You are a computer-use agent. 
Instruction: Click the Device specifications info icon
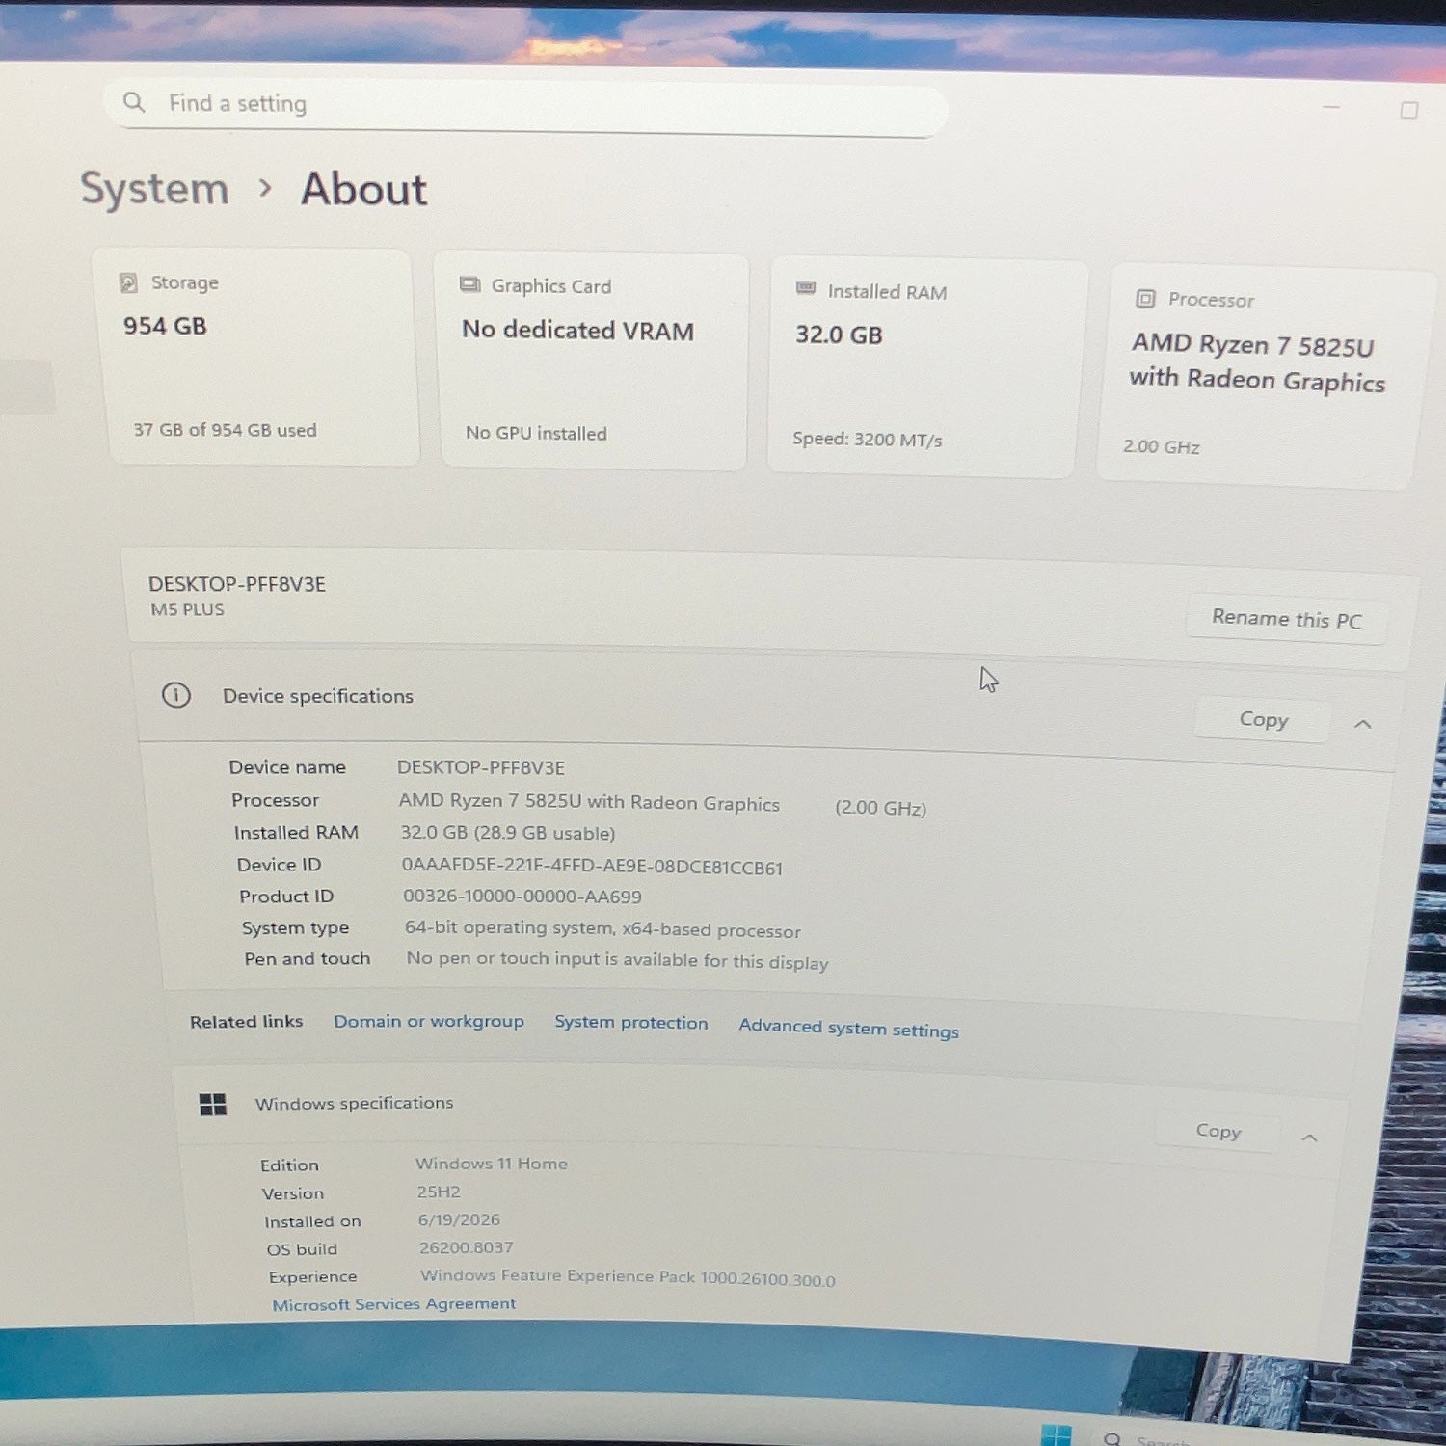[x=176, y=695]
